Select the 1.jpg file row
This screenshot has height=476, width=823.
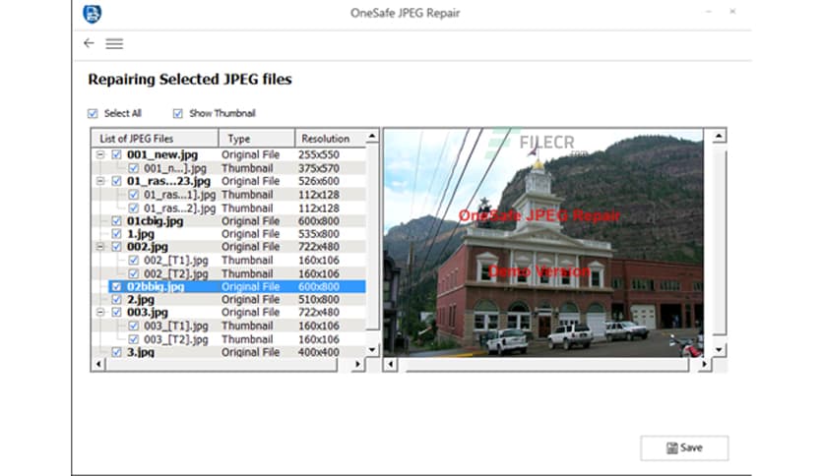[228, 234]
